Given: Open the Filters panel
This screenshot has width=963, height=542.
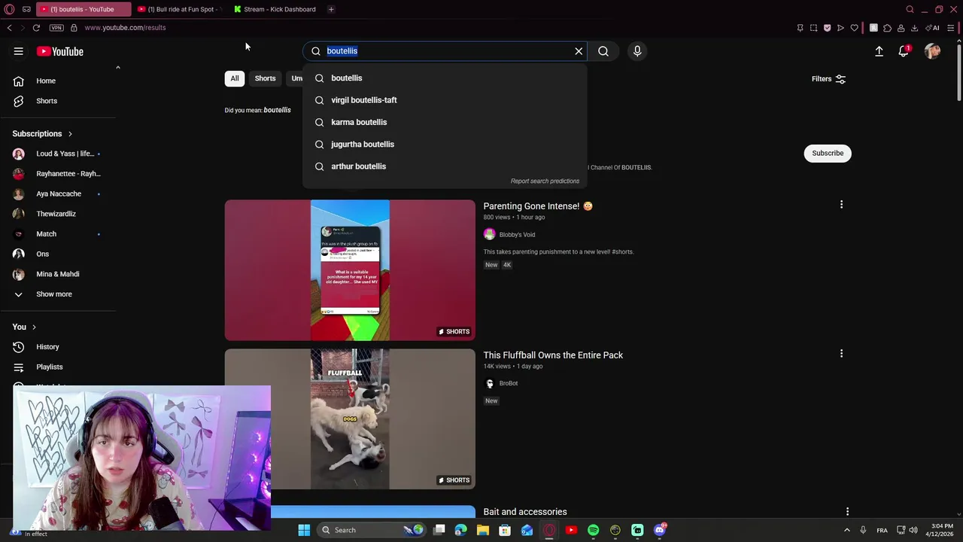Looking at the screenshot, I should [x=828, y=78].
